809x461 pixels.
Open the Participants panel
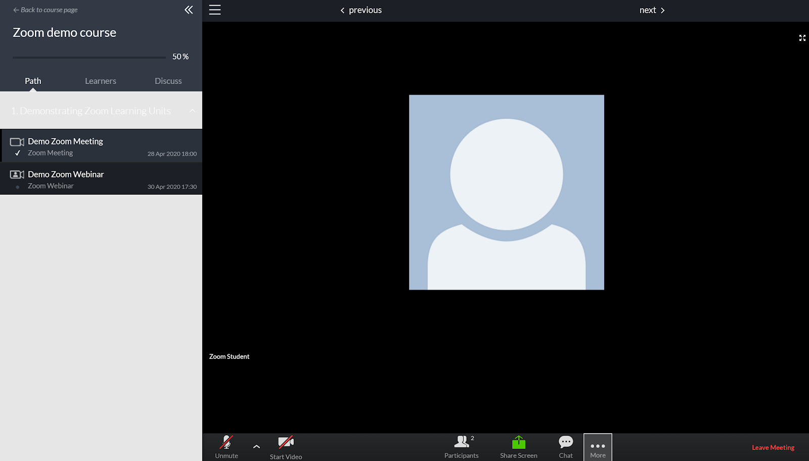(x=461, y=447)
